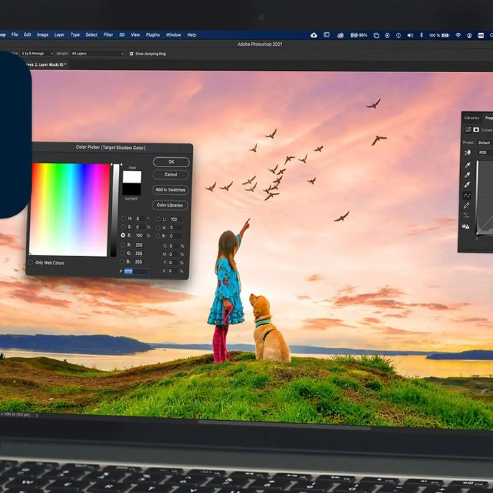This screenshot has height=493, width=493.
Task: Open the Type menu
Action: 75,35
